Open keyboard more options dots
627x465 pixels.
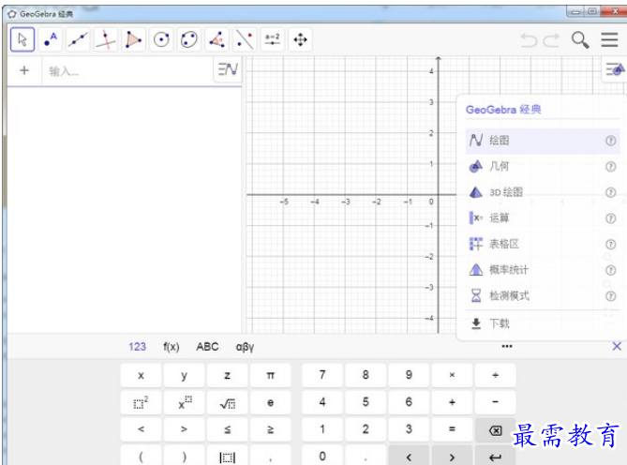[x=507, y=346]
